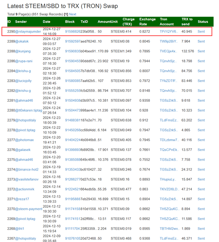
Task: Open block 91404224 link
Action: 73,140
